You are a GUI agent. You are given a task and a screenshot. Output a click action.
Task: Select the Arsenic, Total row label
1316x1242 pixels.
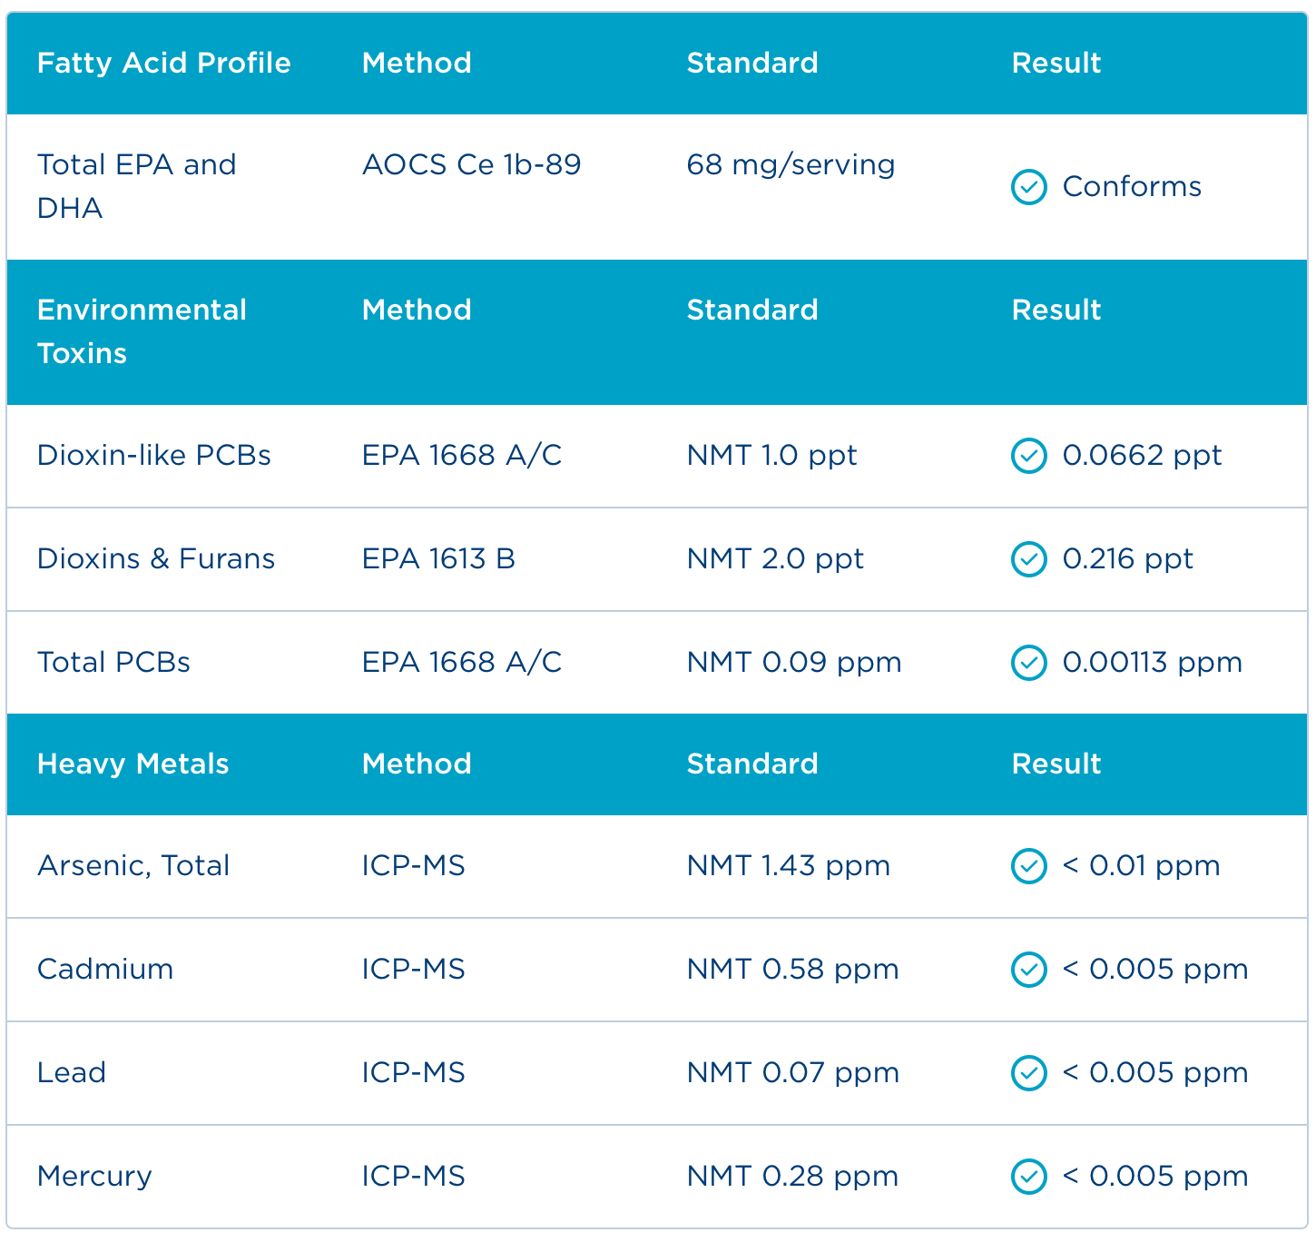[133, 867]
